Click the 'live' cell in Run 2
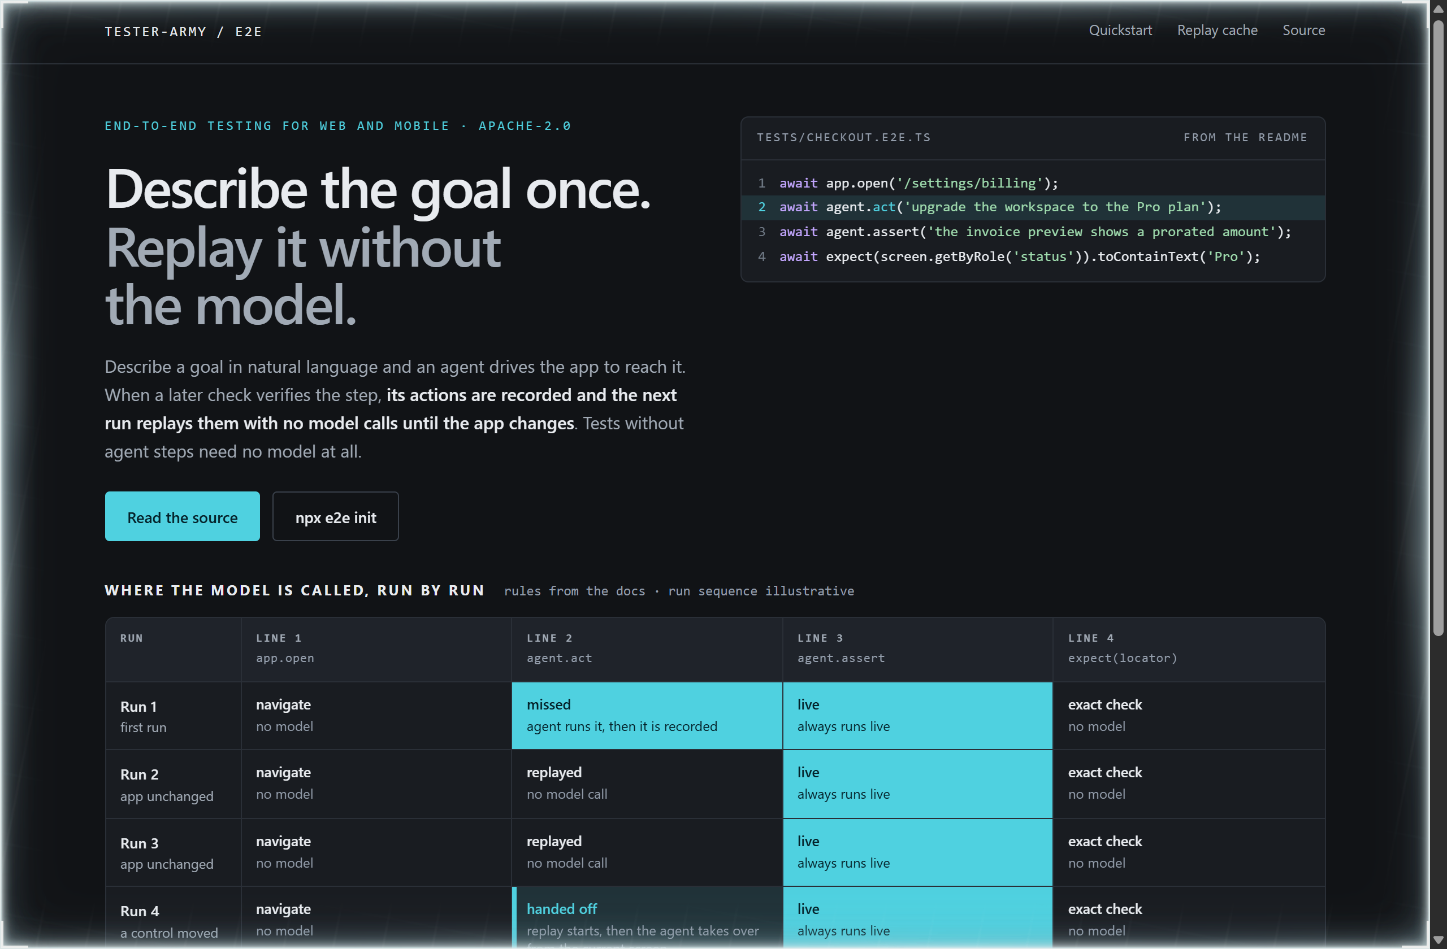 (x=917, y=783)
